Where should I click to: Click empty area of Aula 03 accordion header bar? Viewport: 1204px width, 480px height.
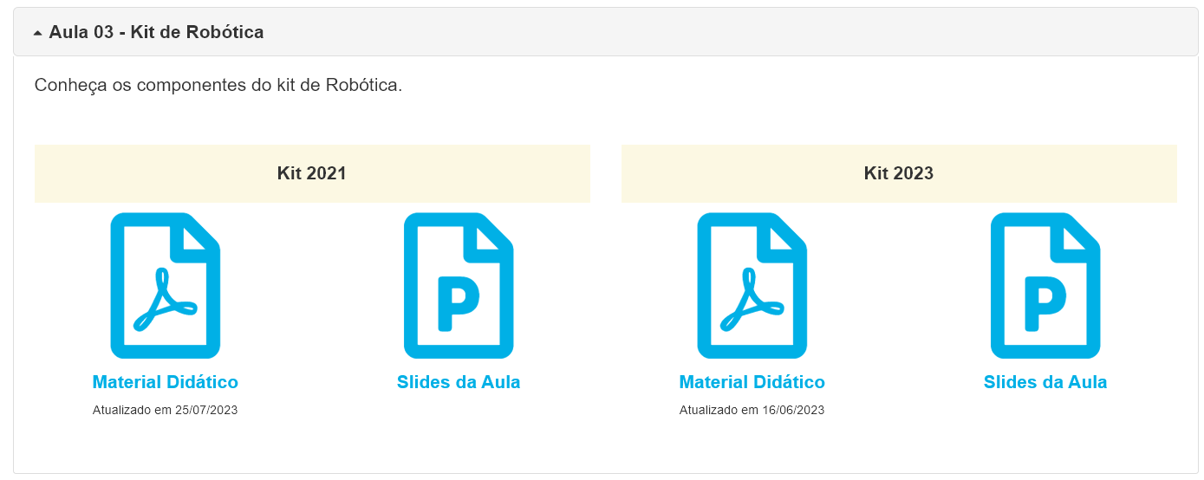[x=728, y=32]
